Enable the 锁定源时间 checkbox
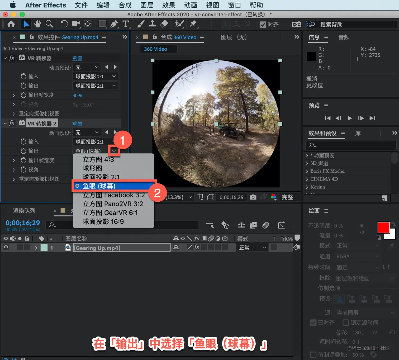Viewport: 399px width, 360px height. click(346, 323)
